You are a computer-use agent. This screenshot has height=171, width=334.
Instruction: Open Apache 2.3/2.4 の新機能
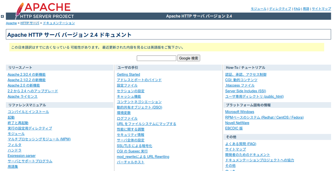click(27, 75)
